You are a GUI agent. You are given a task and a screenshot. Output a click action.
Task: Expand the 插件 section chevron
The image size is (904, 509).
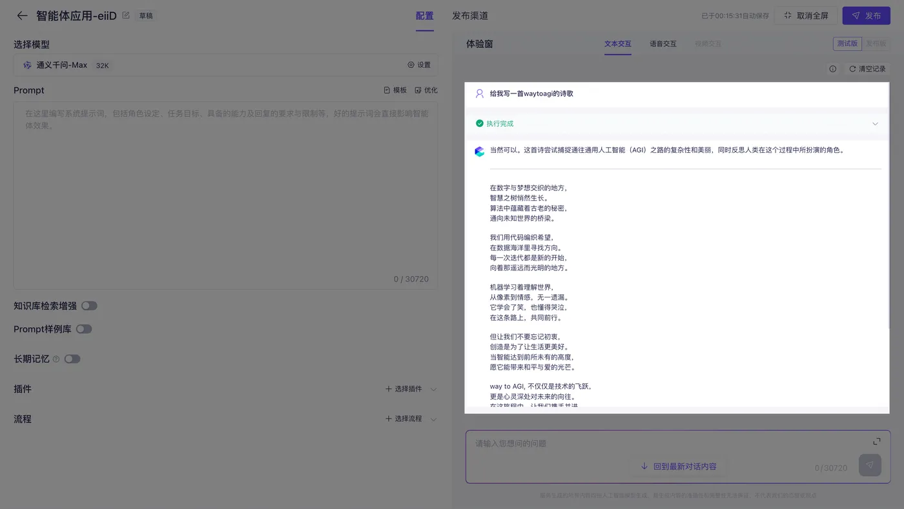(x=433, y=389)
